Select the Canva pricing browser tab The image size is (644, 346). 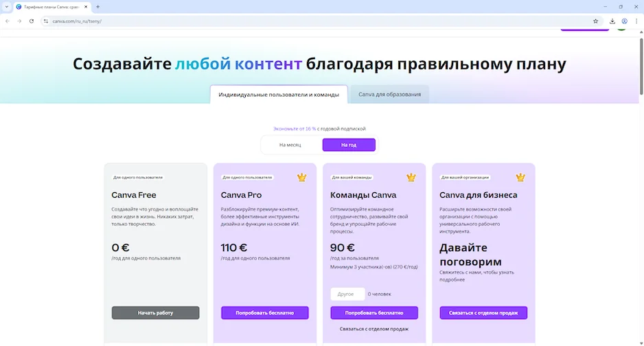(51, 7)
